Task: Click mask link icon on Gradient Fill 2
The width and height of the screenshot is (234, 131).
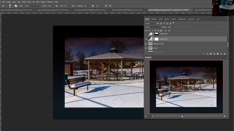Action: pos(154,39)
